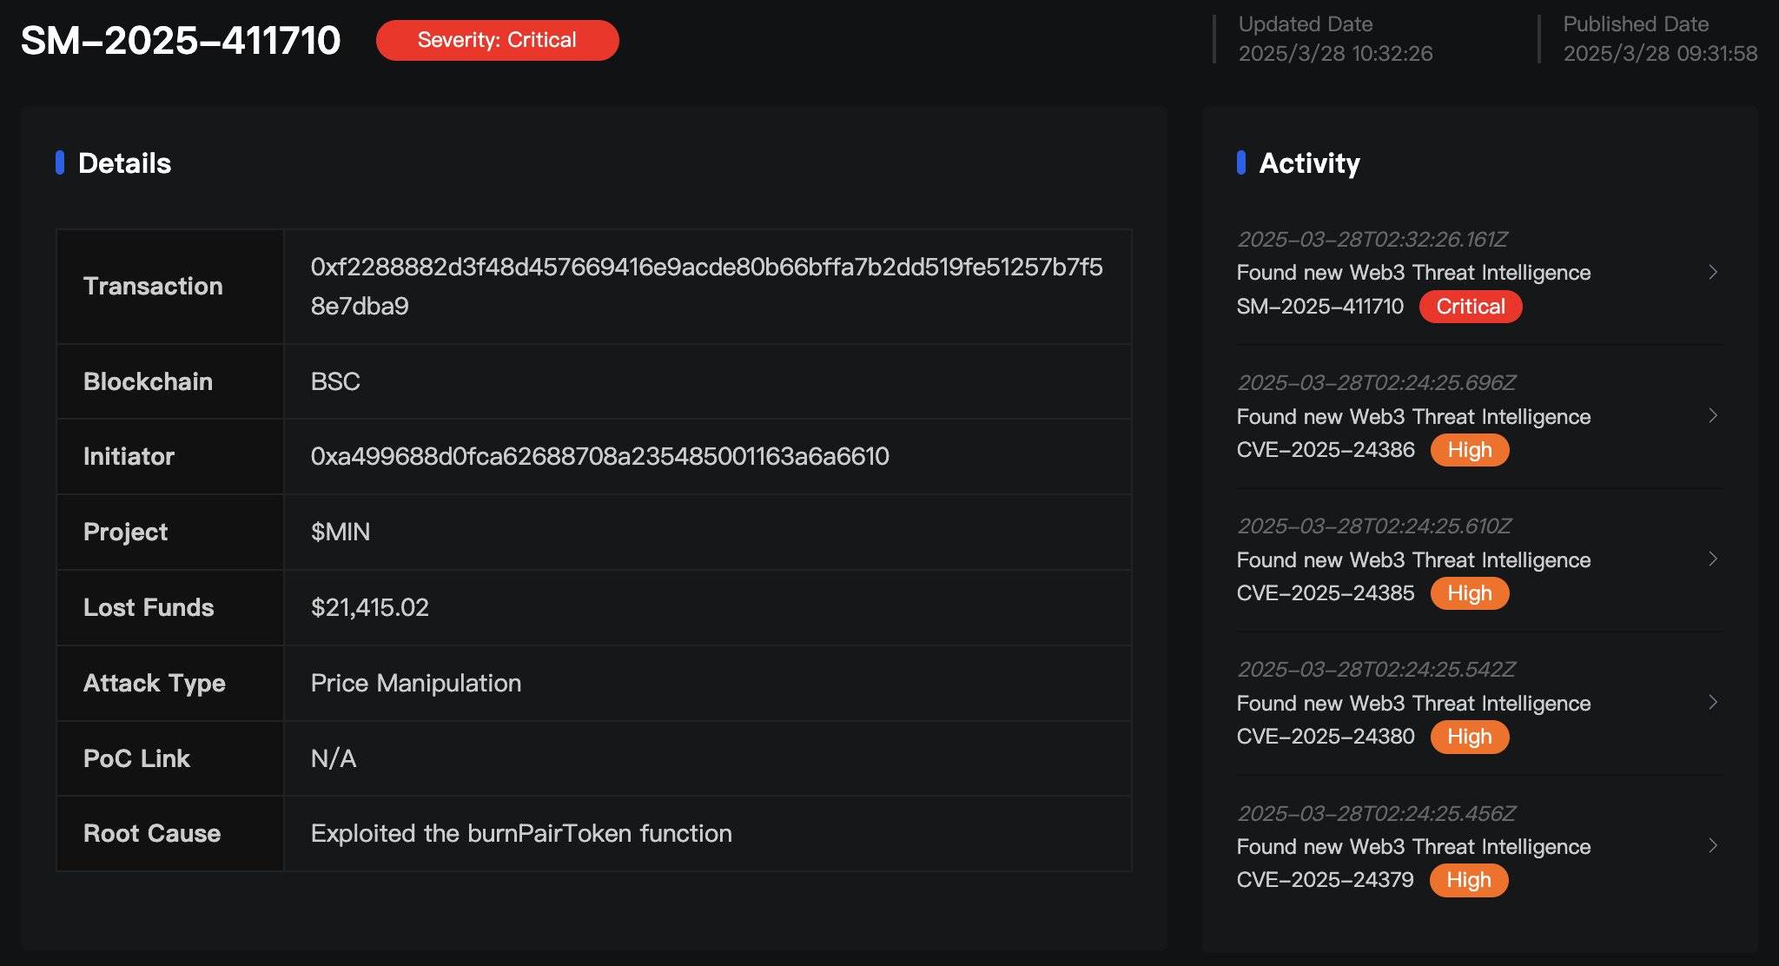Click the Critical tag in Activity list
This screenshot has width=1779, height=966.
pyautogui.click(x=1470, y=307)
